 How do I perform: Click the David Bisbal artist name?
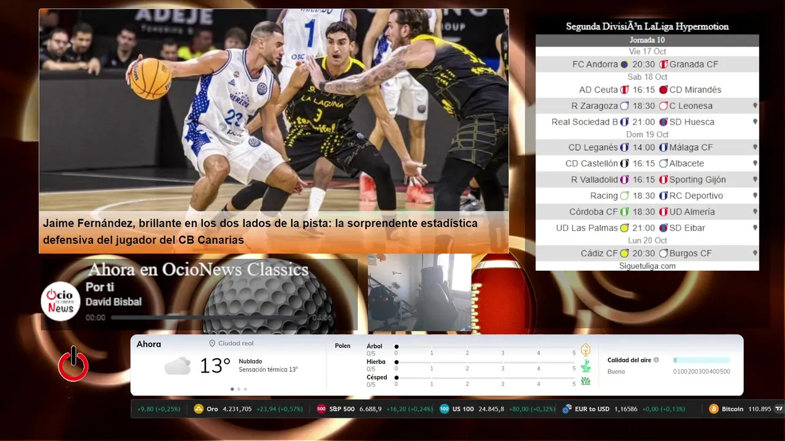(113, 302)
